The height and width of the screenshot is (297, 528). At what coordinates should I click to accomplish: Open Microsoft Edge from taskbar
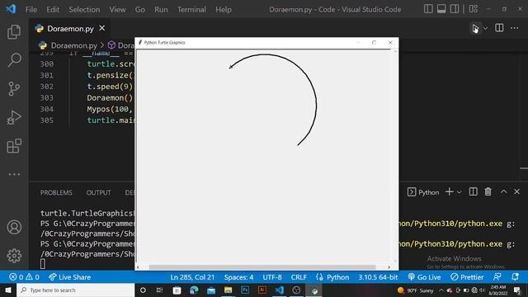point(194,290)
